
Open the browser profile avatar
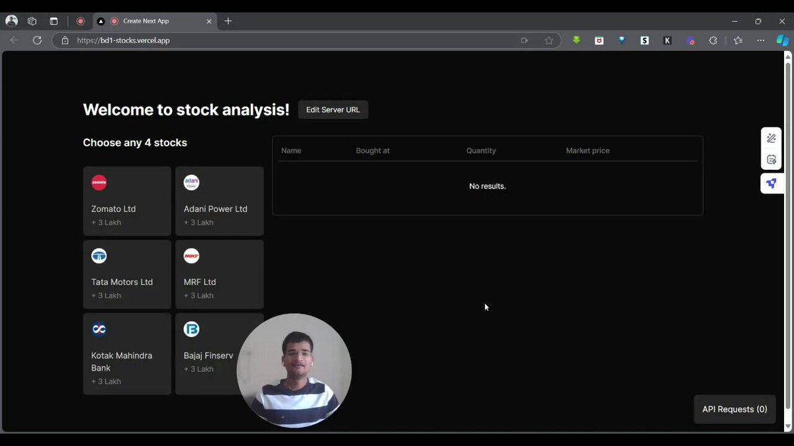(x=11, y=21)
